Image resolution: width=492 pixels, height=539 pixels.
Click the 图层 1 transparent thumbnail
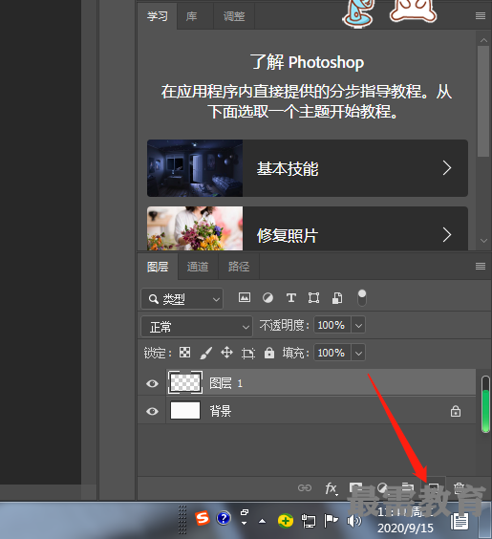(184, 382)
